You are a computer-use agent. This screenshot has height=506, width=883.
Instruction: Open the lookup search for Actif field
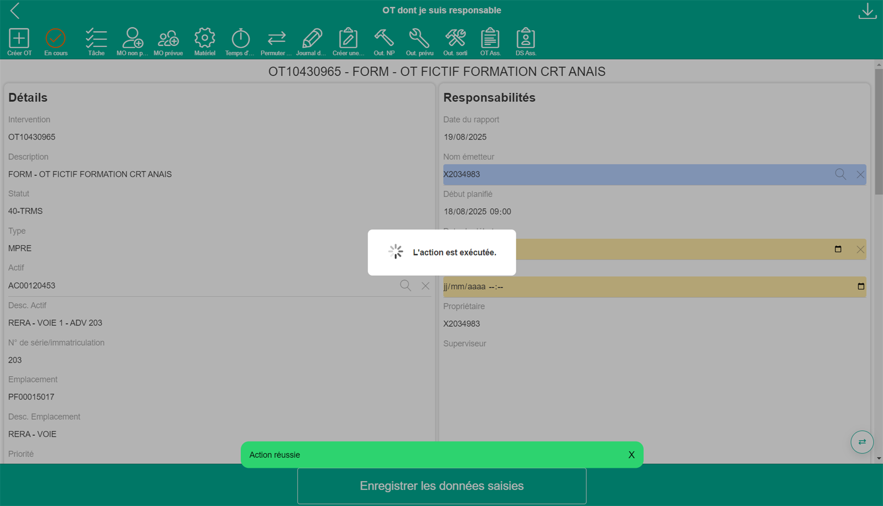(405, 285)
